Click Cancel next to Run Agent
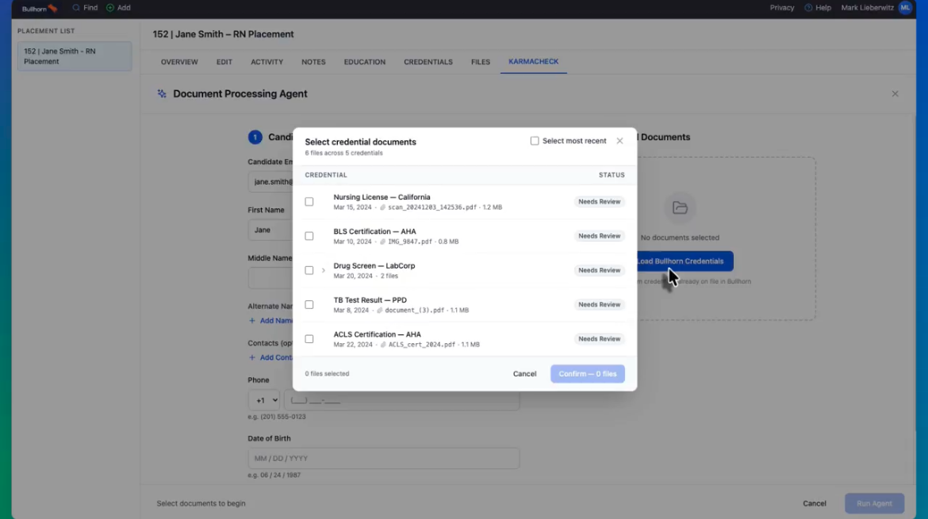This screenshot has width=928, height=519. (815, 503)
